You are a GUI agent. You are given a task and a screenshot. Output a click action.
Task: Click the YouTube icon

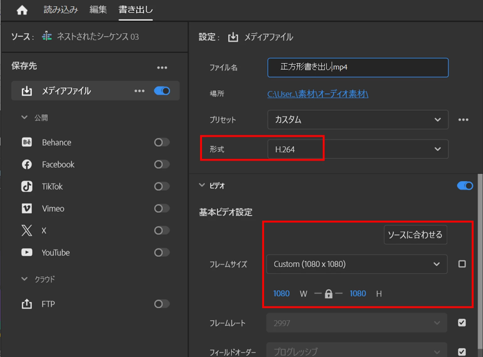[27, 252]
